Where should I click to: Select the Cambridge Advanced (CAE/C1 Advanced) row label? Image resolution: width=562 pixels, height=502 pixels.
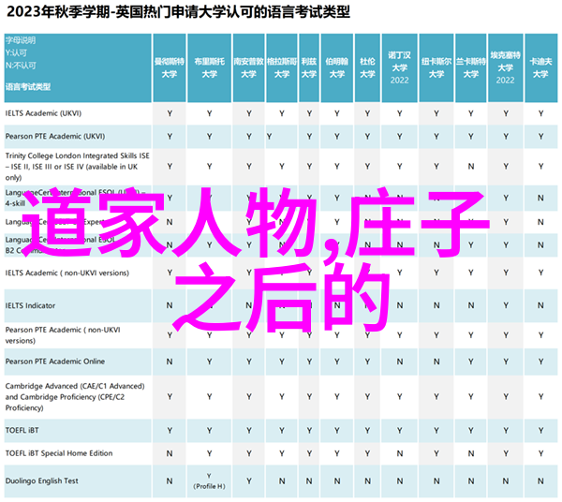point(75,397)
